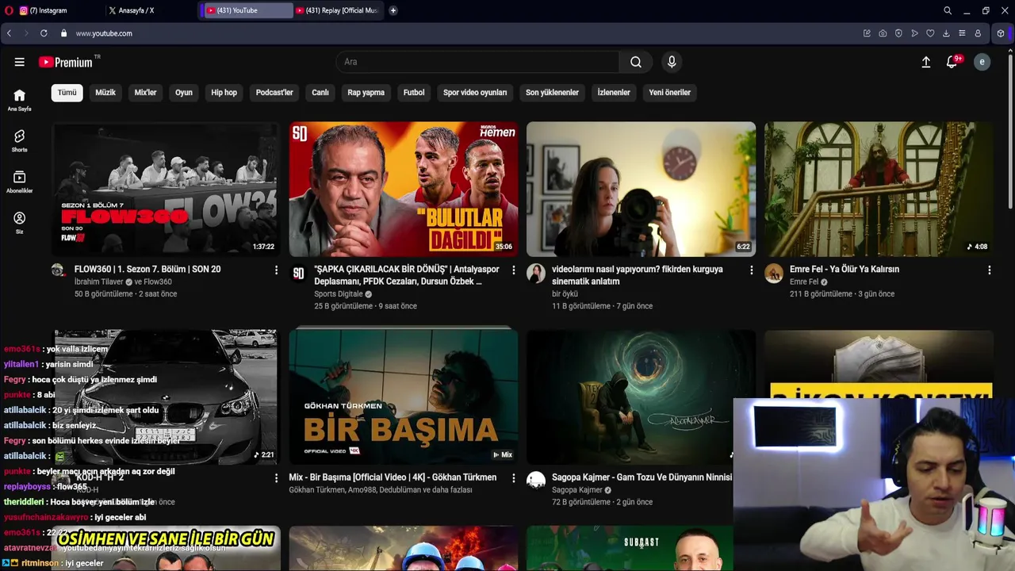Click Sports Digitale SD channel avatar

(x=298, y=273)
